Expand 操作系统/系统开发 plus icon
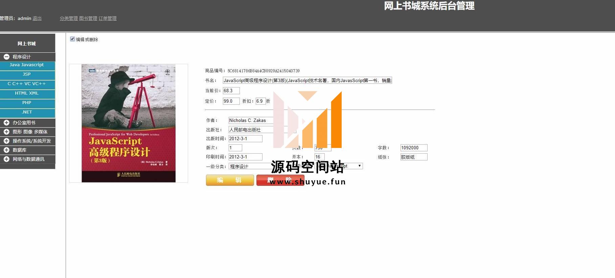615x278 pixels. pos(6,141)
